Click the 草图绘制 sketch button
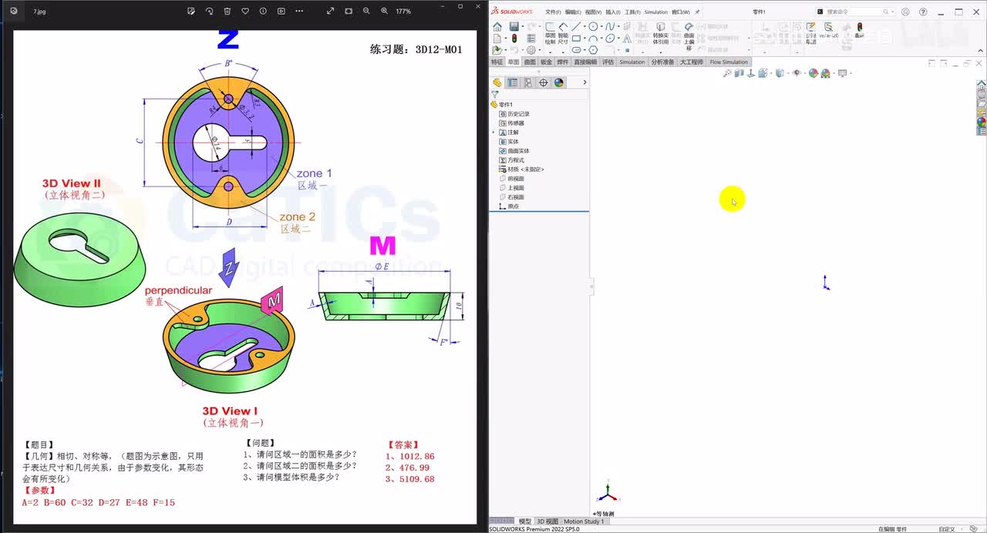This screenshot has width=987, height=533. click(550, 34)
